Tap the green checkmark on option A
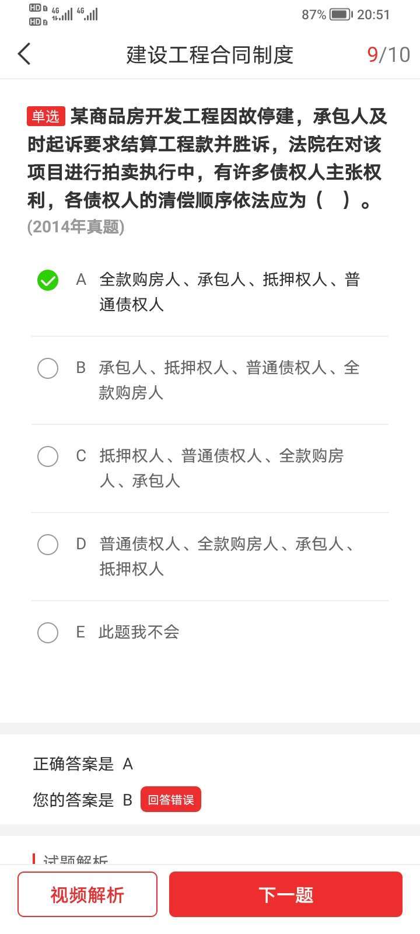The height and width of the screenshot is (934, 420). click(x=48, y=280)
